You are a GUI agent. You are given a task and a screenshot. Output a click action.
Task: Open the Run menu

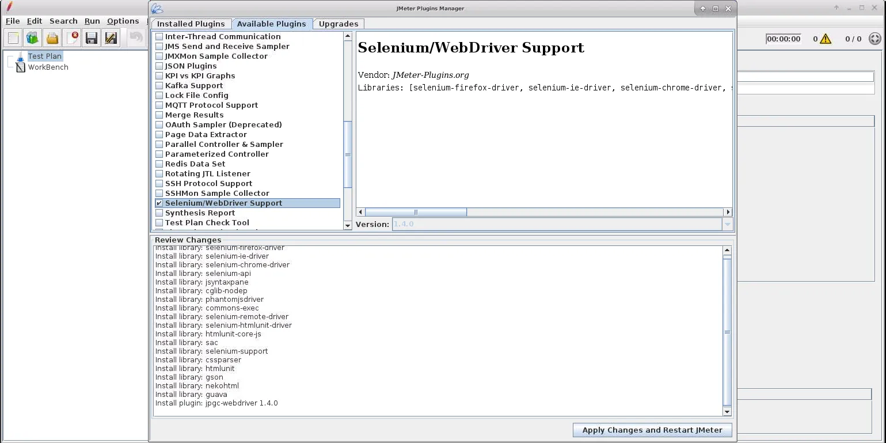pos(92,21)
